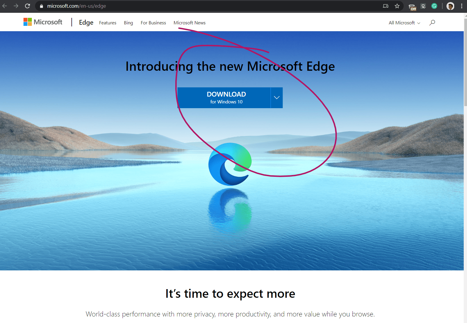Screen dimensions: 467x323
Task: Click the page's vertical scrollbar thumb
Action: pyautogui.click(x=465, y=62)
